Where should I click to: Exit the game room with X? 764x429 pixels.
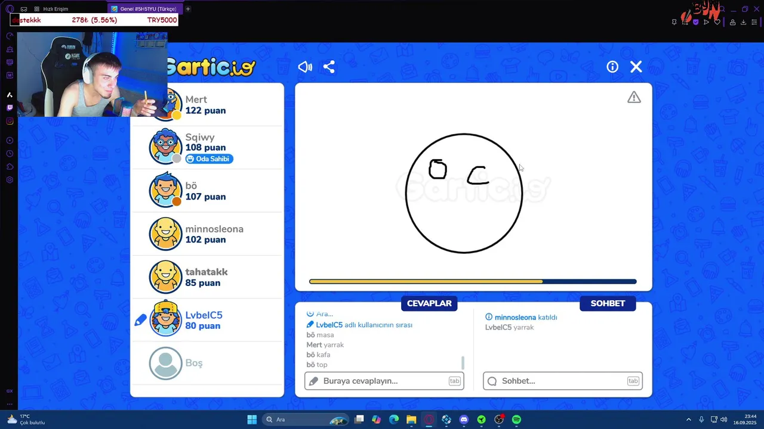point(636,67)
